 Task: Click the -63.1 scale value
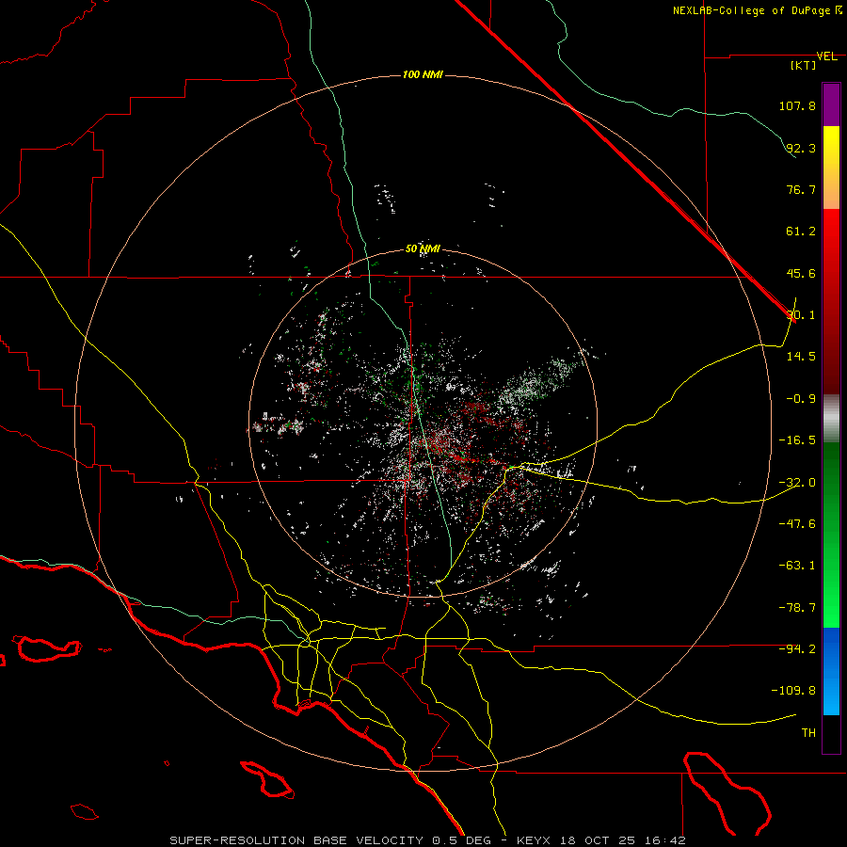[797, 566]
